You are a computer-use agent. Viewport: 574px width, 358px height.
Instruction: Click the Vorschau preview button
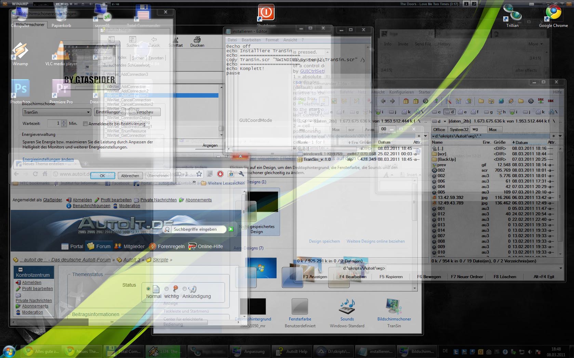(x=145, y=112)
